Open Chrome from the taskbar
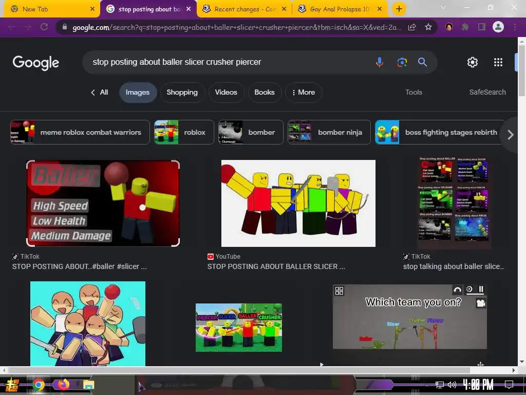Image resolution: width=526 pixels, height=395 pixels. coord(38,385)
